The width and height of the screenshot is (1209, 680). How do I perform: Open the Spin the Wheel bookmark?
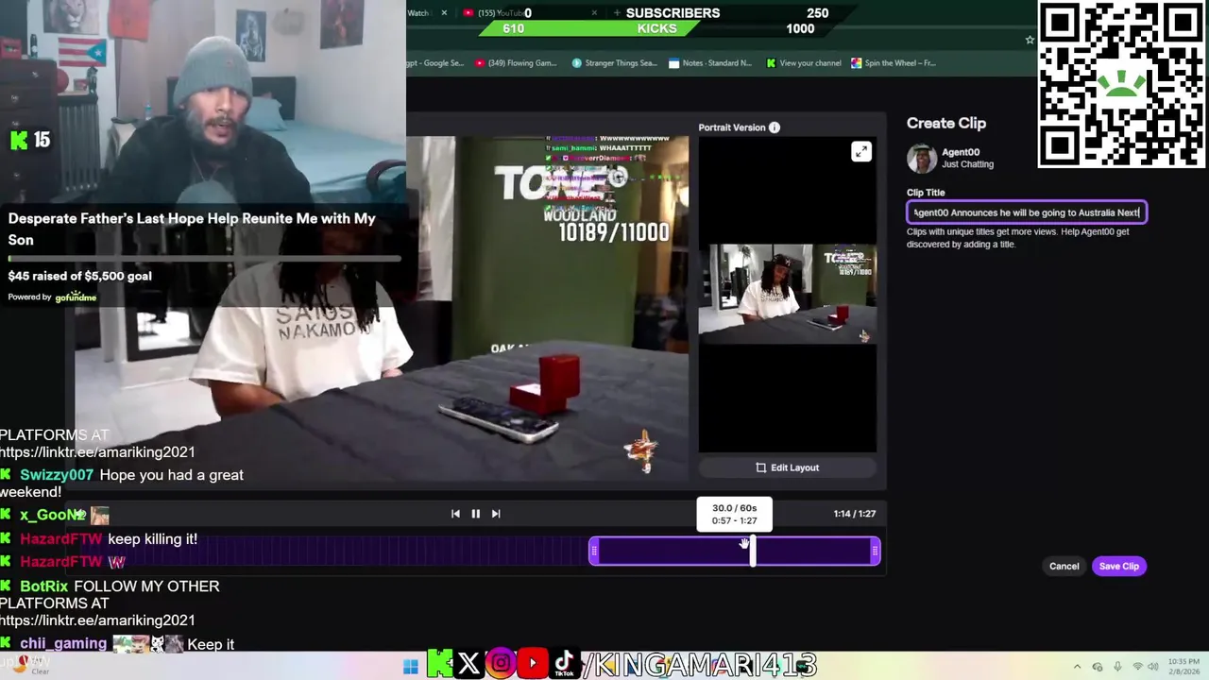(x=893, y=63)
